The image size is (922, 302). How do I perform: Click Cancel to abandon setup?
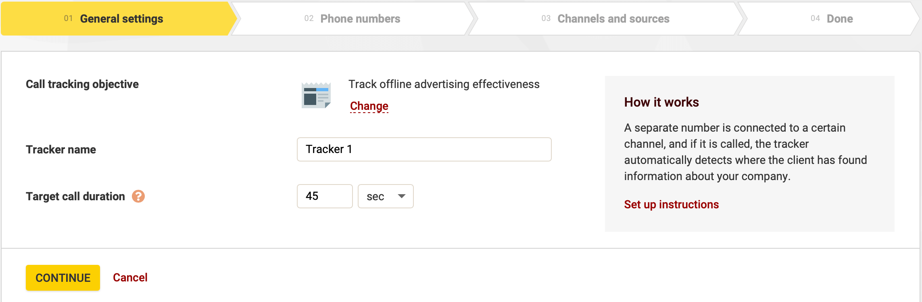[130, 277]
